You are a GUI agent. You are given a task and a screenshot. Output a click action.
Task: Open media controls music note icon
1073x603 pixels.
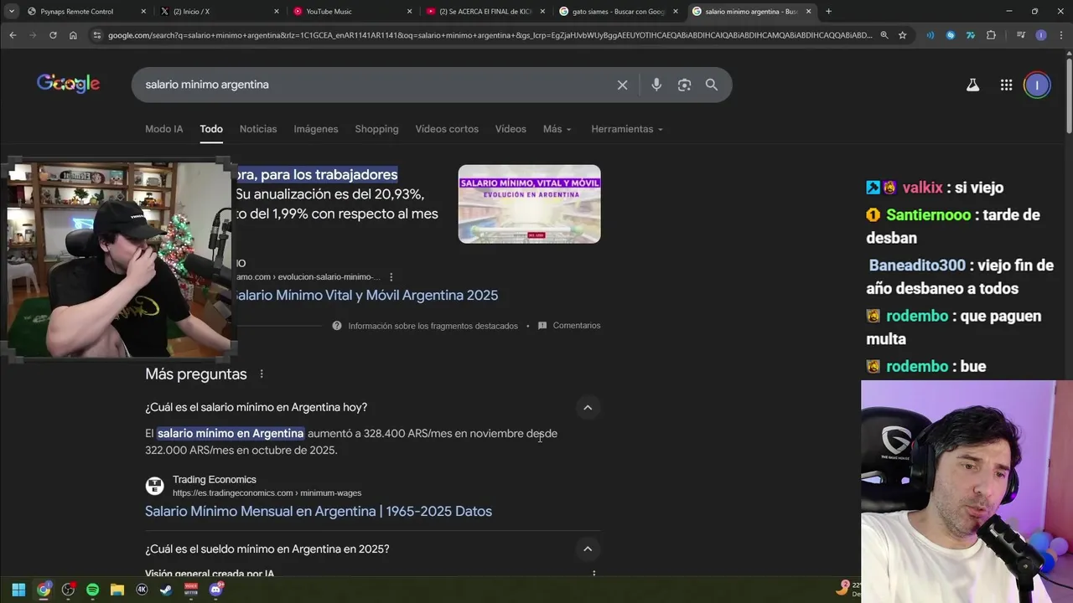1020,35
